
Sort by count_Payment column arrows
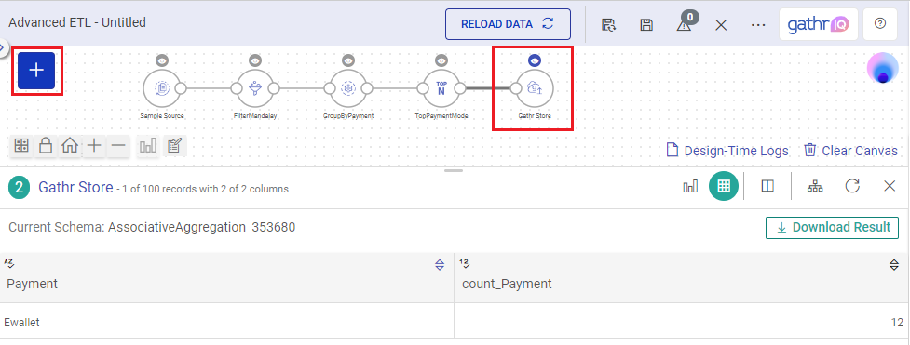tap(894, 265)
